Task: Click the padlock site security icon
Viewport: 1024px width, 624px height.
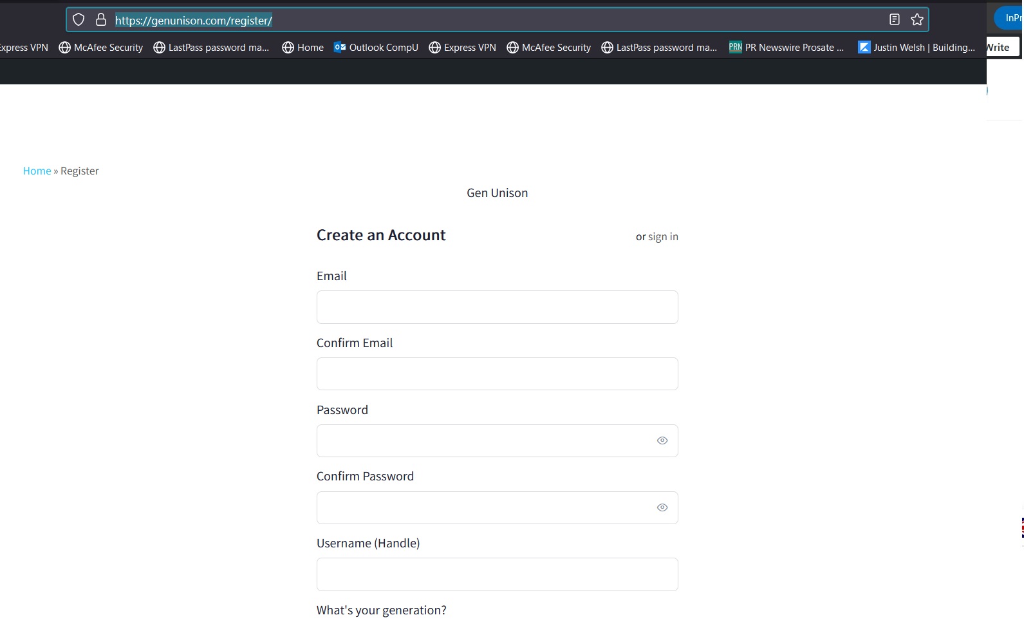Action: (101, 20)
